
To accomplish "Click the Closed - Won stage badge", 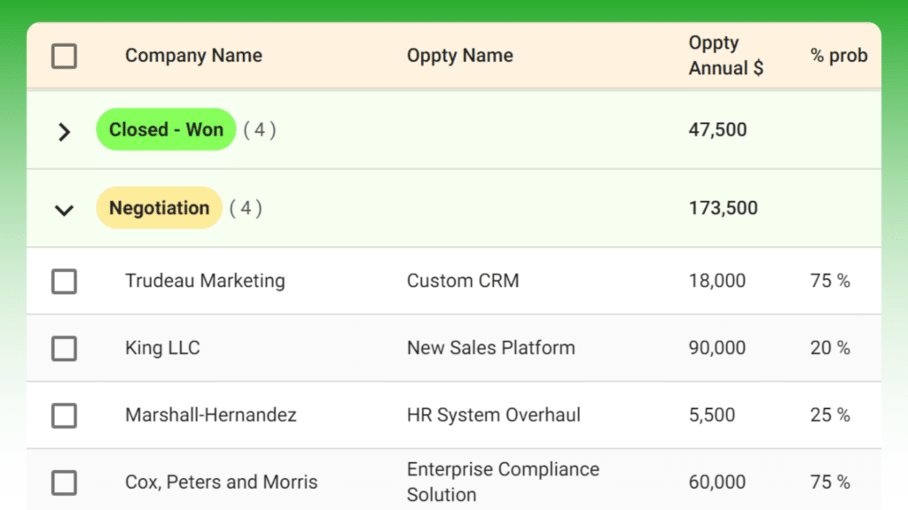I will (166, 129).
